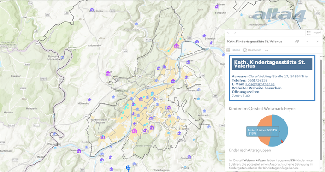This screenshot has width=325, height=172.
Task: Open the Klose@skf-trier.de email link
Action: pos(260,84)
